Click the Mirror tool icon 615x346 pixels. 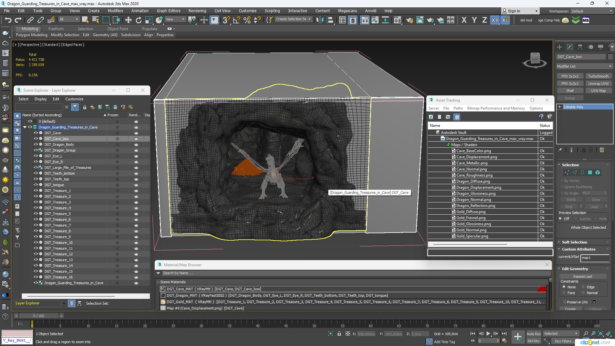tap(320, 20)
